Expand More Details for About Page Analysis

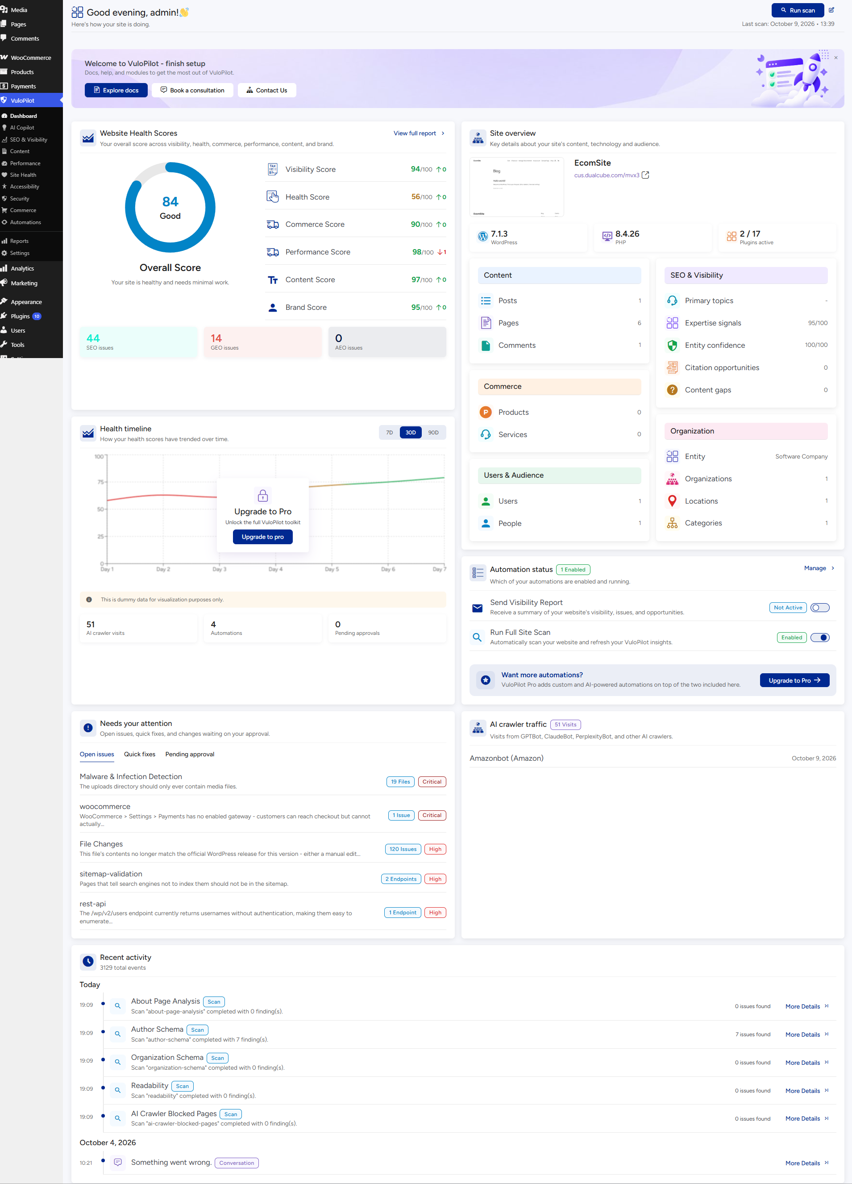[806, 1006]
